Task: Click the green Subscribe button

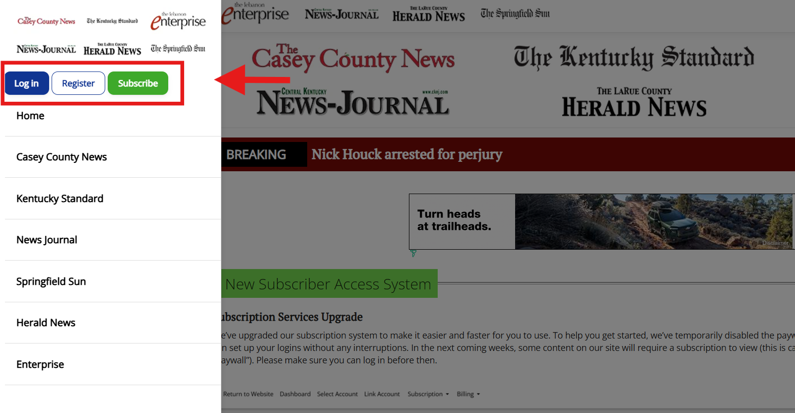Action: 138,83
